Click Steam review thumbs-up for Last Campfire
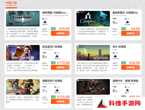This screenshot has height=110, width=145. [x=127, y=22]
